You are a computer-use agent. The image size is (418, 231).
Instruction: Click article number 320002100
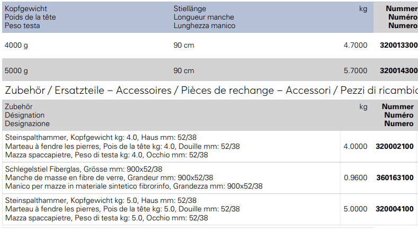[x=395, y=146]
